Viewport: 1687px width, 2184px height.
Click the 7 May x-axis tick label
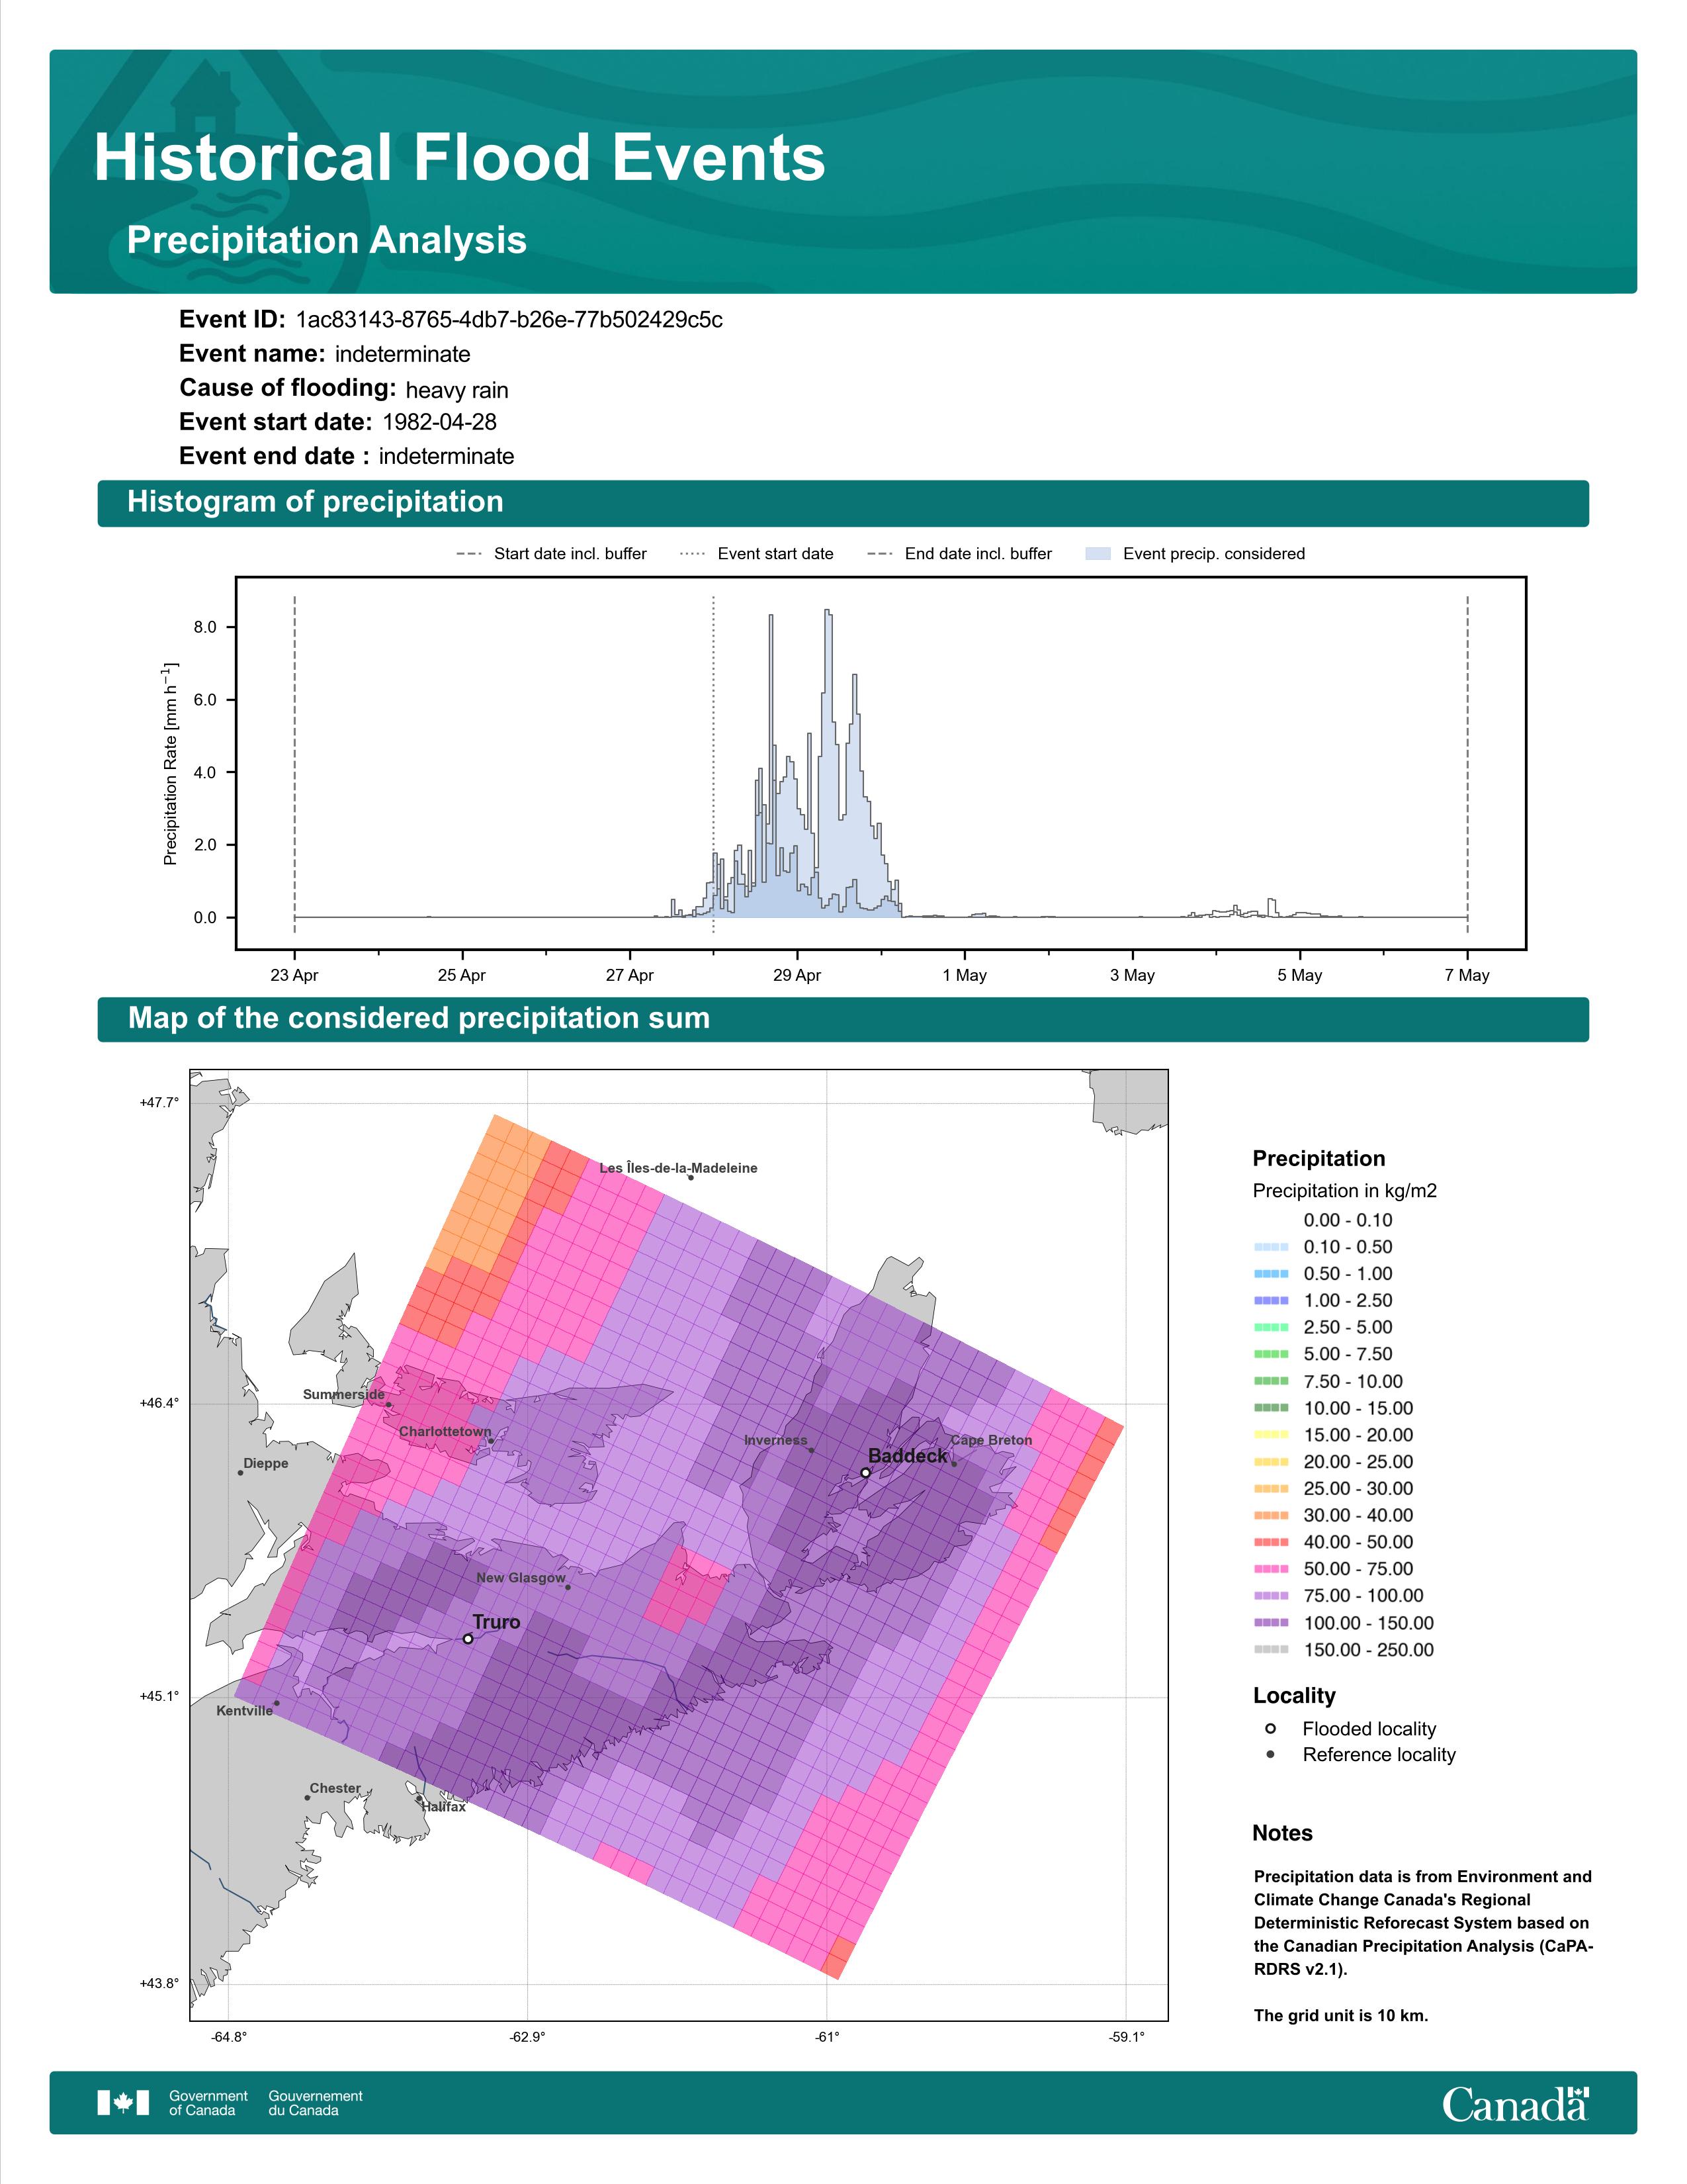tap(1467, 975)
